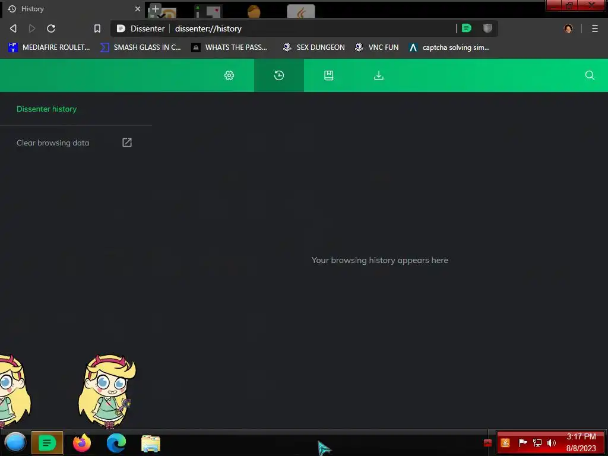Open the Action Center flag icon
608x456 pixels.
(522, 442)
